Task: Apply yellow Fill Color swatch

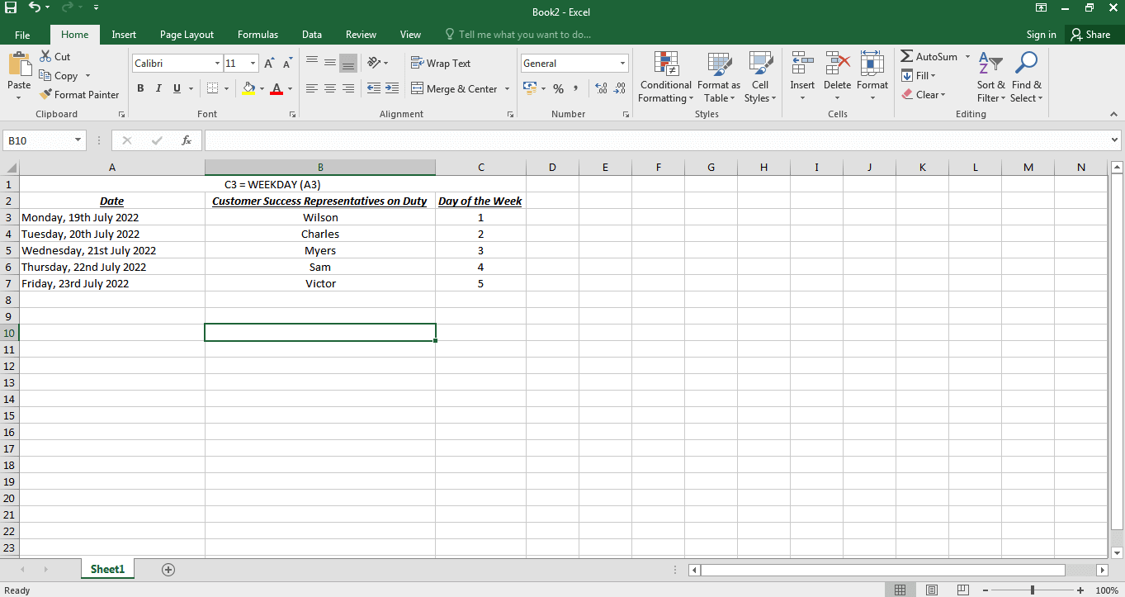Action: pos(249,88)
